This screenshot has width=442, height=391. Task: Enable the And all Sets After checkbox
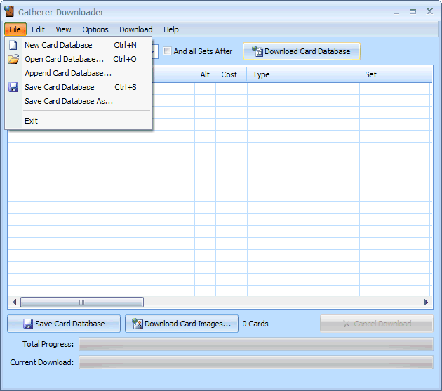pos(168,51)
